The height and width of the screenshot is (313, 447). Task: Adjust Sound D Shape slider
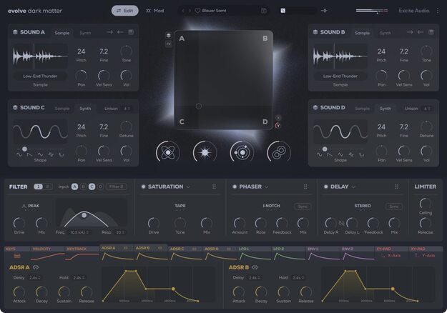point(340,149)
